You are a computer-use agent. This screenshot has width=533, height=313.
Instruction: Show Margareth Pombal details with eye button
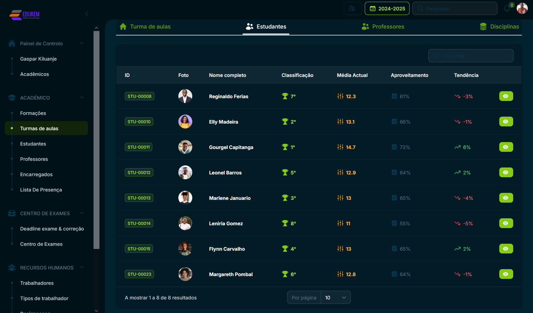506,274
